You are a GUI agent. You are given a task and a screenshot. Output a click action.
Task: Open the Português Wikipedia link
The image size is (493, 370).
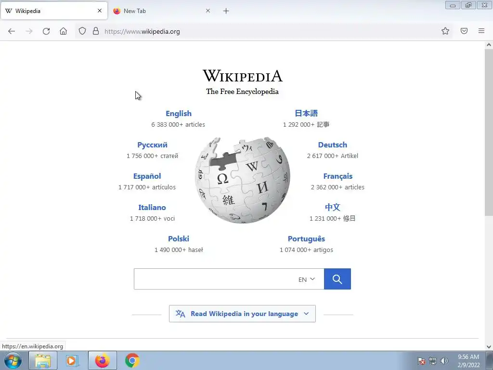pyautogui.click(x=306, y=239)
